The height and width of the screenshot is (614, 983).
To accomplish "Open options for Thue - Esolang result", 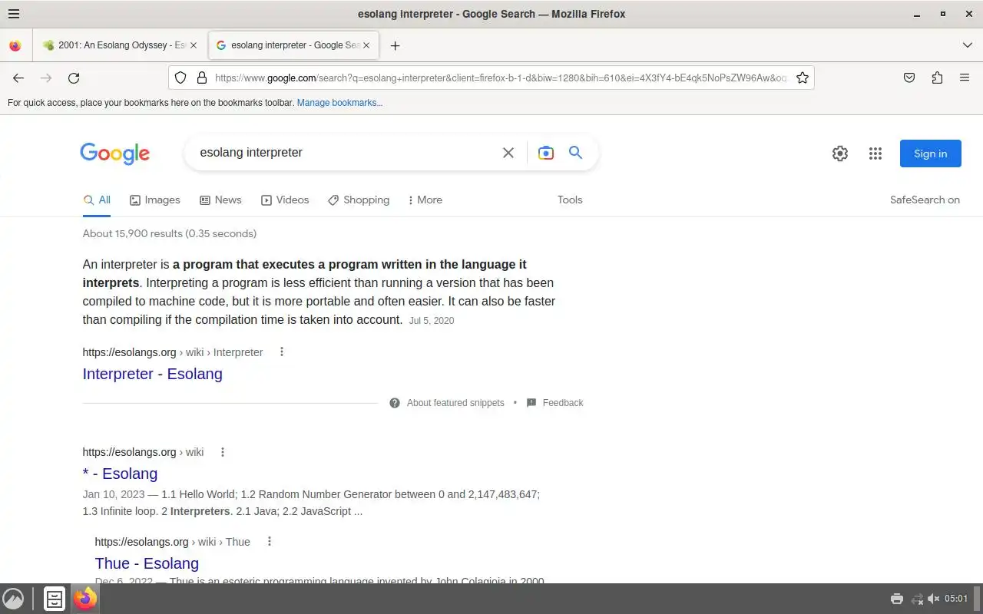I will point(270,541).
